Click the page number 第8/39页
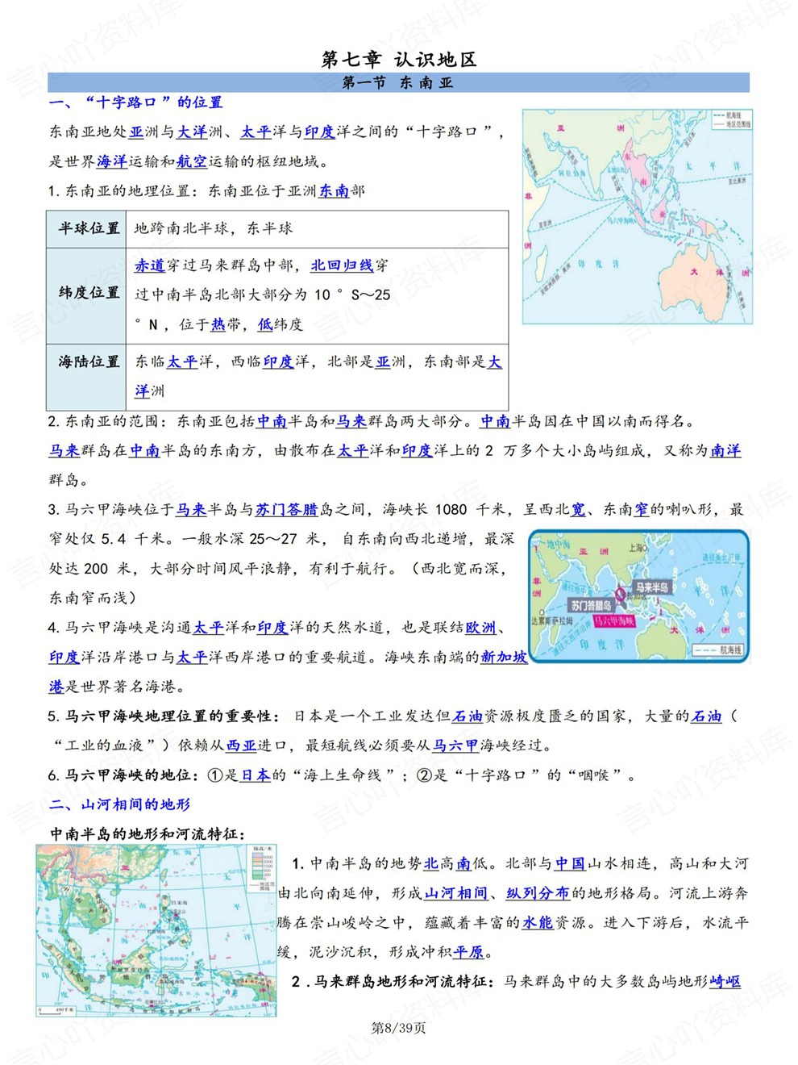The height and width of the screenshot is (1065, 798). coord(398,1028)
